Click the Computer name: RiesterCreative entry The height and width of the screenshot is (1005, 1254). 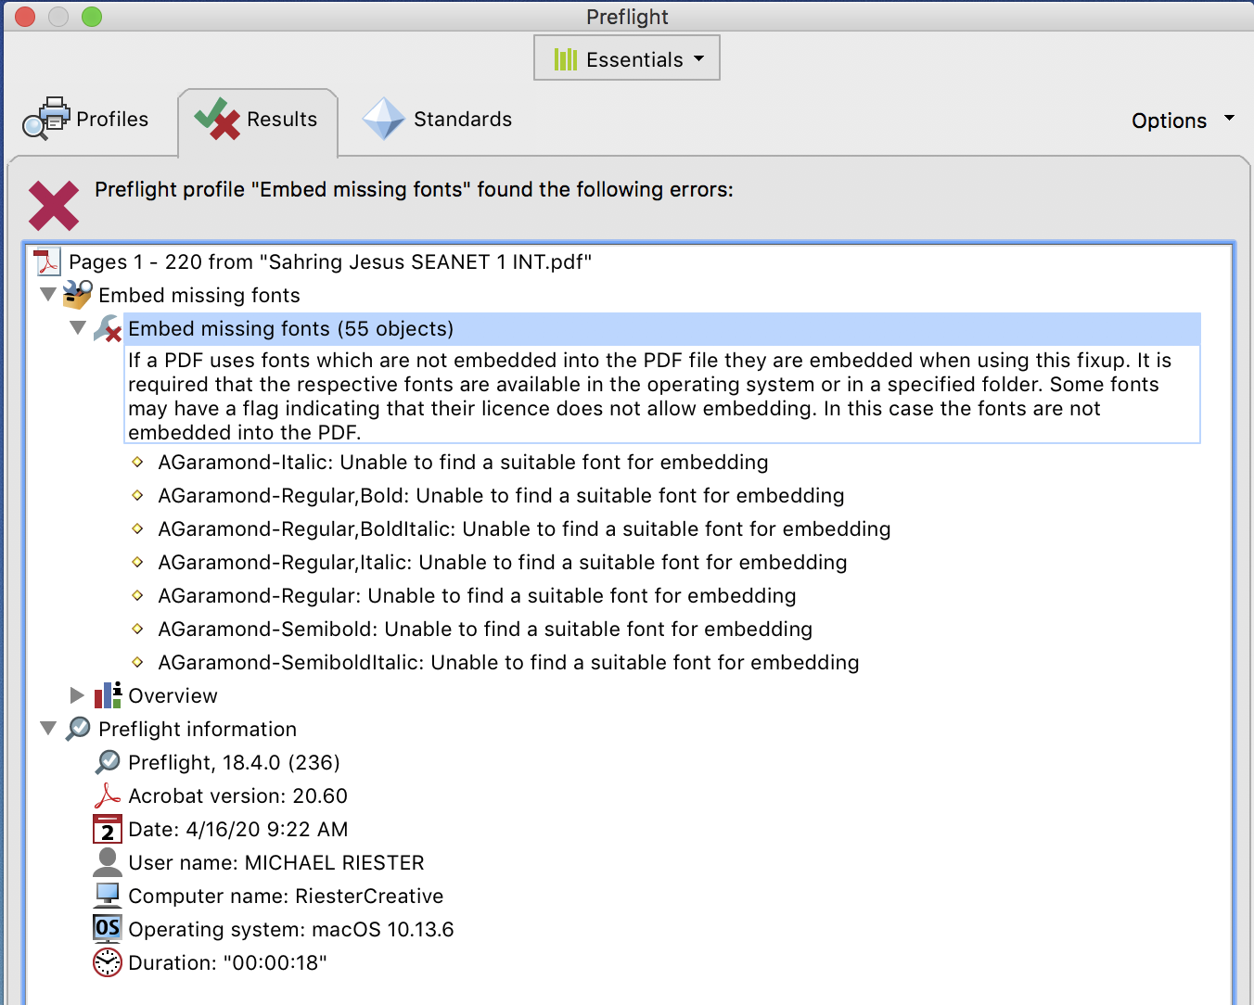[x=286, y=896]
